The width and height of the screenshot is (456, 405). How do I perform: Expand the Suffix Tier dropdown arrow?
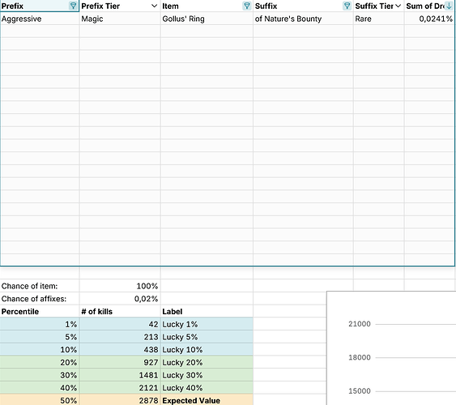(x=398, y=6)
